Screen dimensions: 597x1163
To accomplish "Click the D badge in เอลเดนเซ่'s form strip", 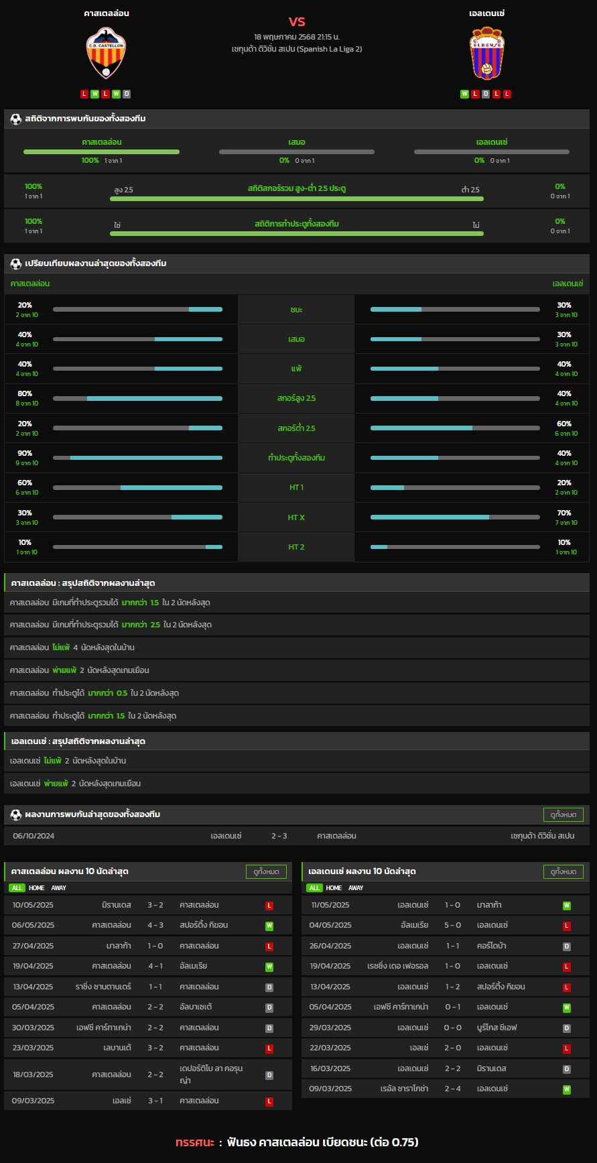I will (x=486, y=94).
